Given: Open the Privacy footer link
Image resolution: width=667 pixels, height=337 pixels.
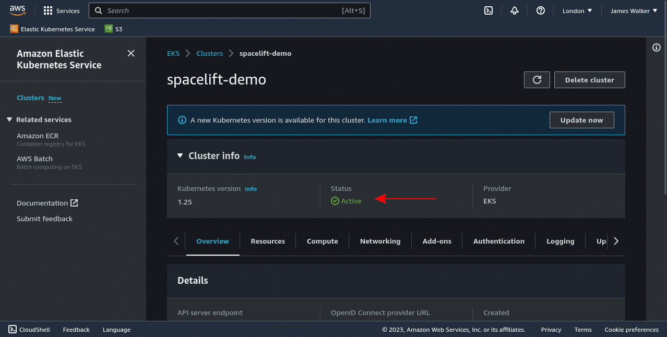Looking at the screenshot, I should coord(551,330).
